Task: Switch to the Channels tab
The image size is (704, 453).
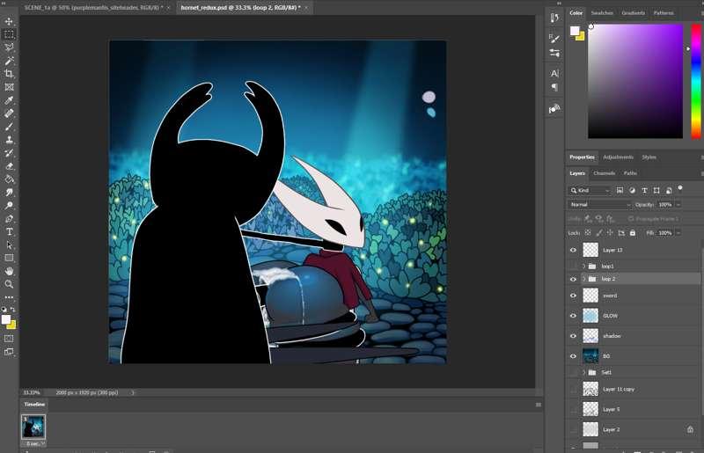Action: [x=605, y=173]
